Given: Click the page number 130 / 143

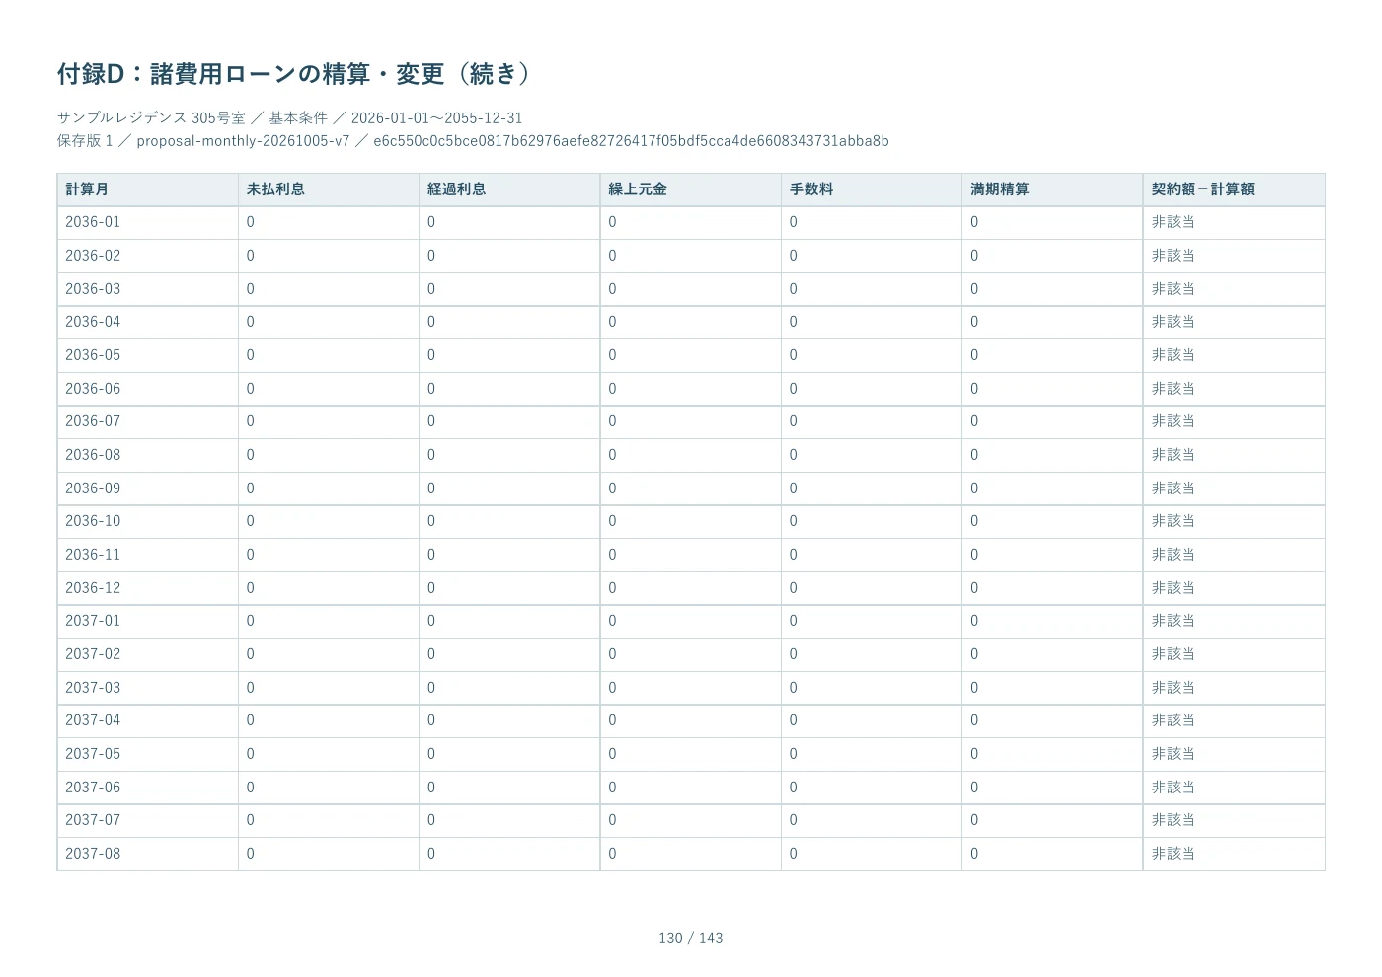Looking at the screenshot, I should pos(691,939).
